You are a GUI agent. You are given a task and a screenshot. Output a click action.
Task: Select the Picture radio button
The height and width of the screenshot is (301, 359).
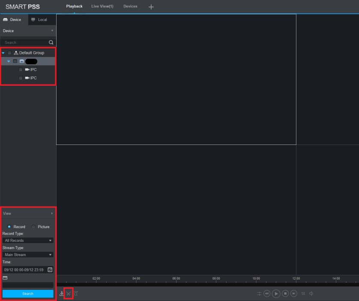pos(33,227)
